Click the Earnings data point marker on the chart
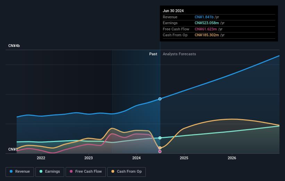285x181 pixels. pyautogui.click(x=160, y=138)
